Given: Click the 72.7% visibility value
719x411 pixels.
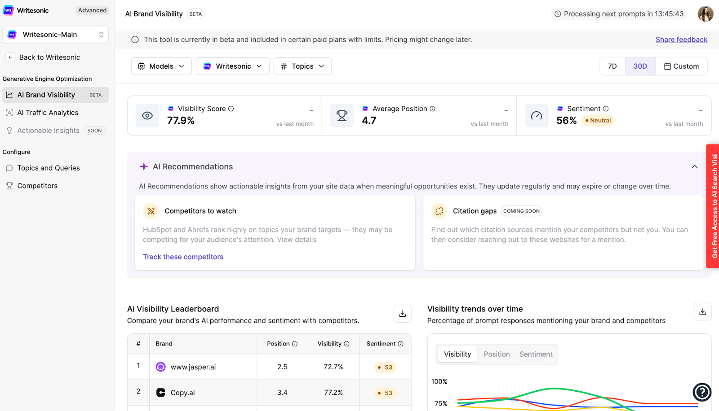Looking at the screenshot, I should pyautogui.click(x=333, y=367).
